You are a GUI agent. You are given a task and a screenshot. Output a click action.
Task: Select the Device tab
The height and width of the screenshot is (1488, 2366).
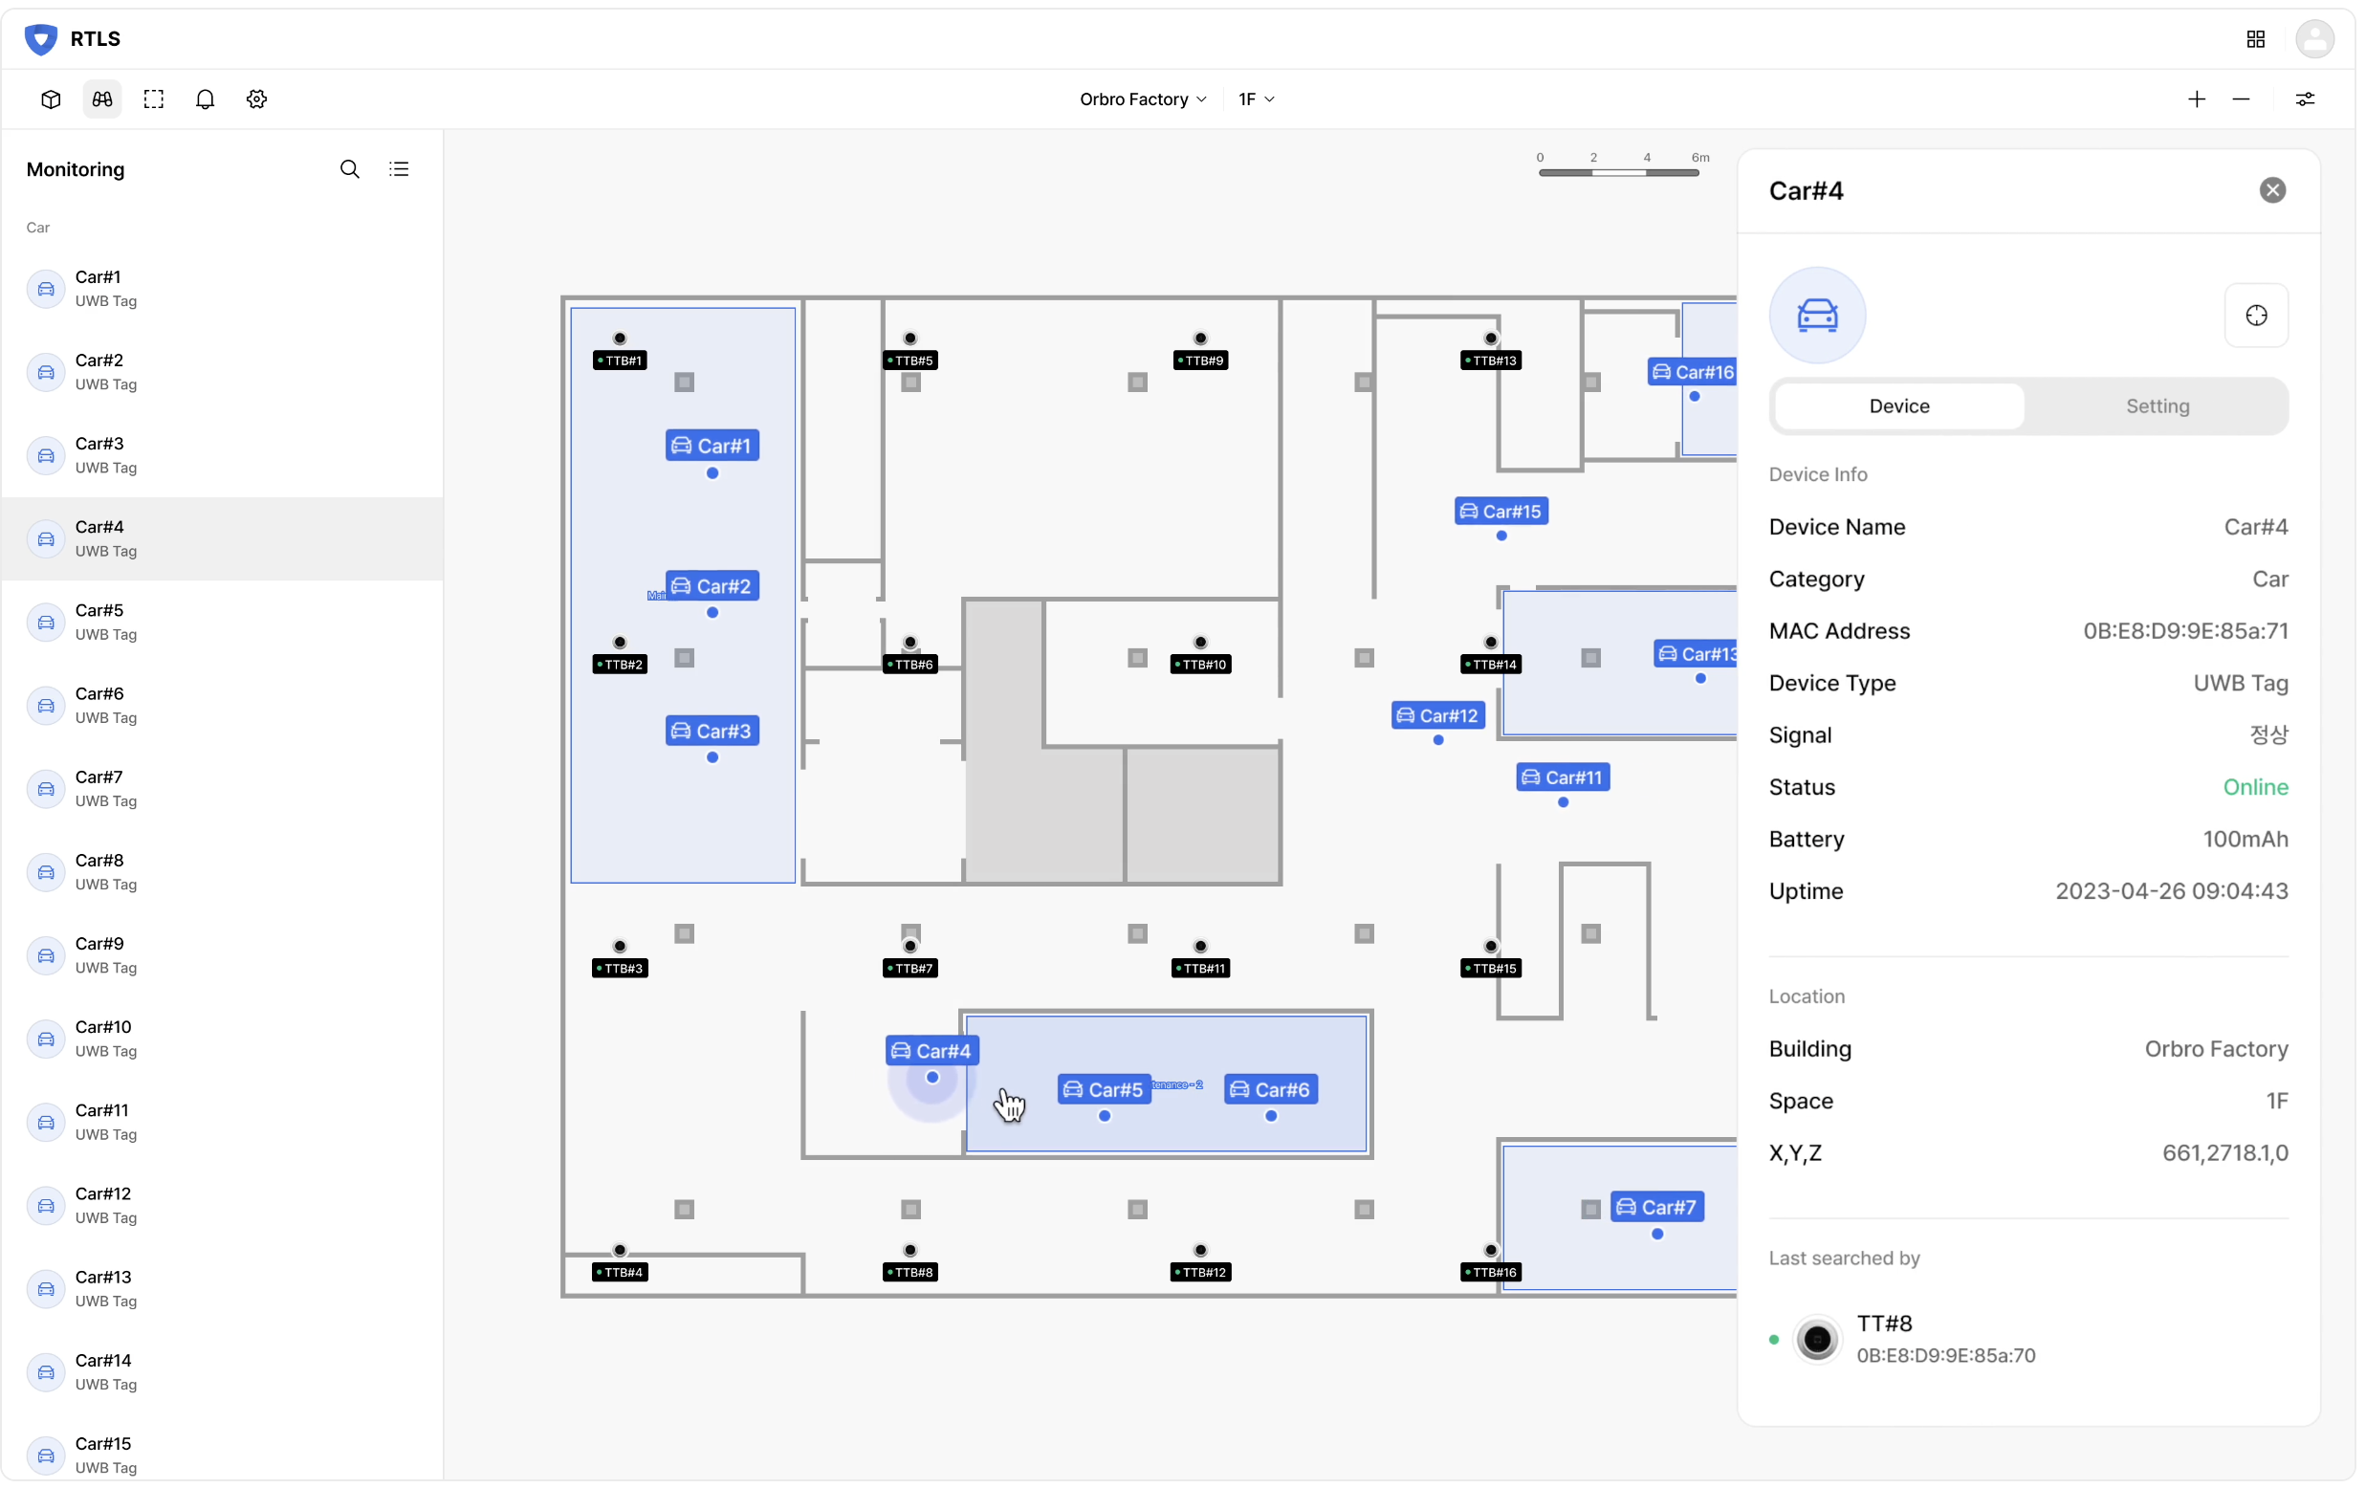coord(1898,405)
